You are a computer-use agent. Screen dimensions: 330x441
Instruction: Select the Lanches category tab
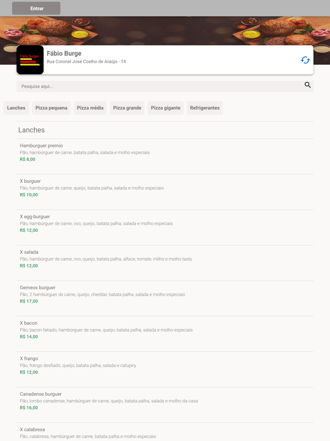[x=16, y=108]
